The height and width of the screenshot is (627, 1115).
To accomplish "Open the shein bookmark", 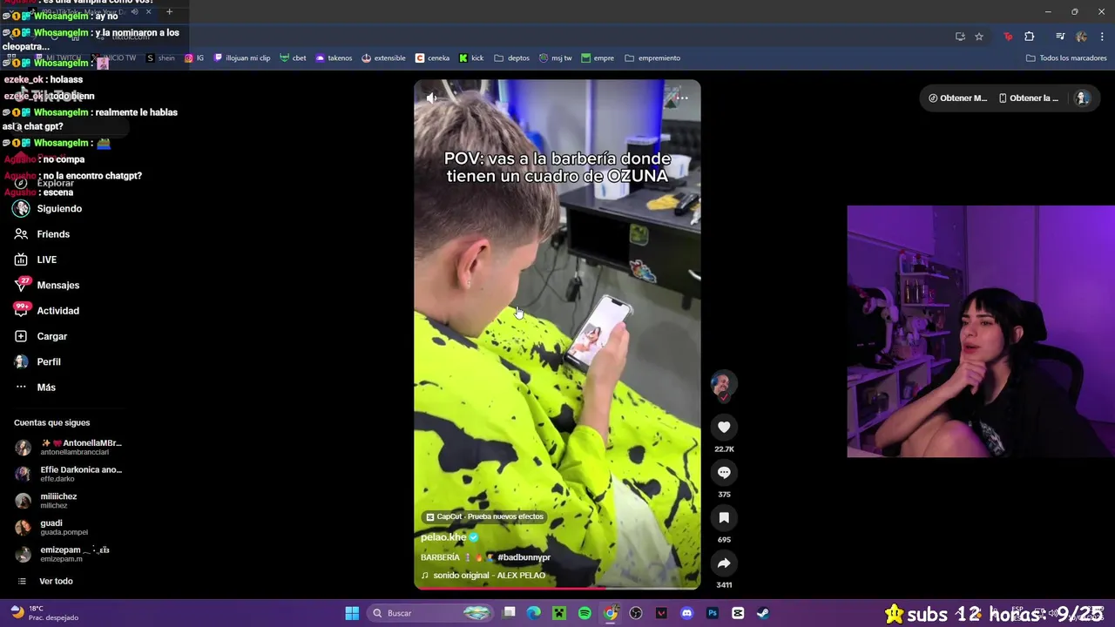I will pyautogui.click(x=160, y=58).
